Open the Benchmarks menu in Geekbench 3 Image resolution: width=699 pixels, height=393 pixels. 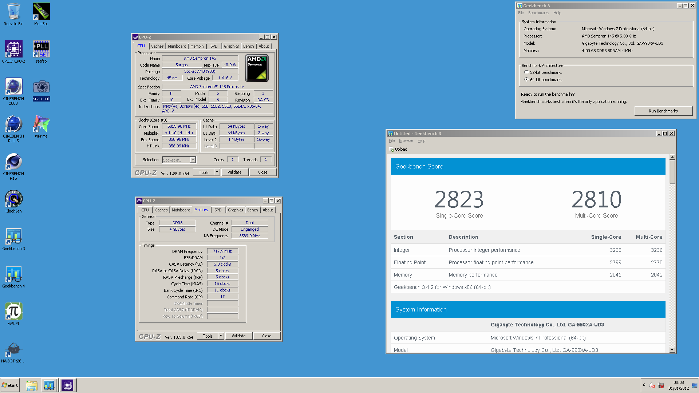[x=538, y=13]
